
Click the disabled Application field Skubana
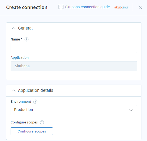(x=74, y=66)
